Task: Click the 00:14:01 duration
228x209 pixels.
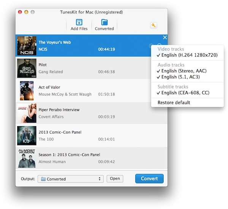Action: pos(106,139)
